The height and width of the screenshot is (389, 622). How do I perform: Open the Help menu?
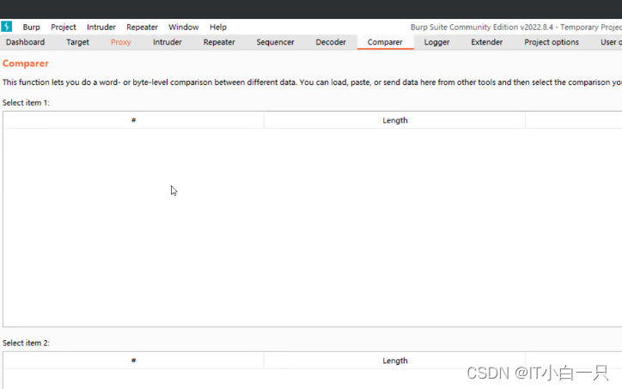pyautogui.click(x=218, y=27)
